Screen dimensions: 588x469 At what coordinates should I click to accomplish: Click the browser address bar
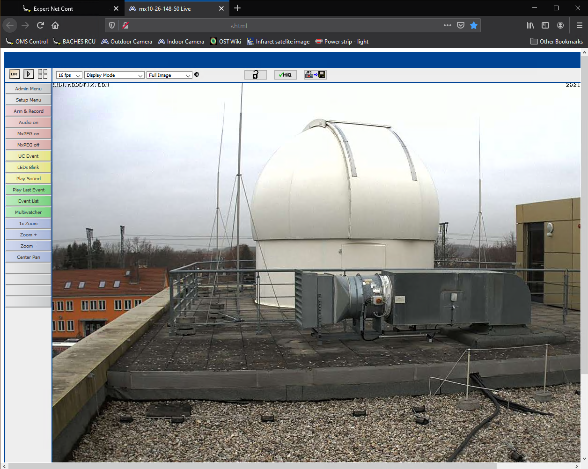pos(281,26)
